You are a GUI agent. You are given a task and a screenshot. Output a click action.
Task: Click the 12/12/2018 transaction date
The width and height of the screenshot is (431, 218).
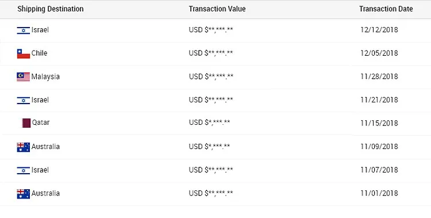pos(379,30)
